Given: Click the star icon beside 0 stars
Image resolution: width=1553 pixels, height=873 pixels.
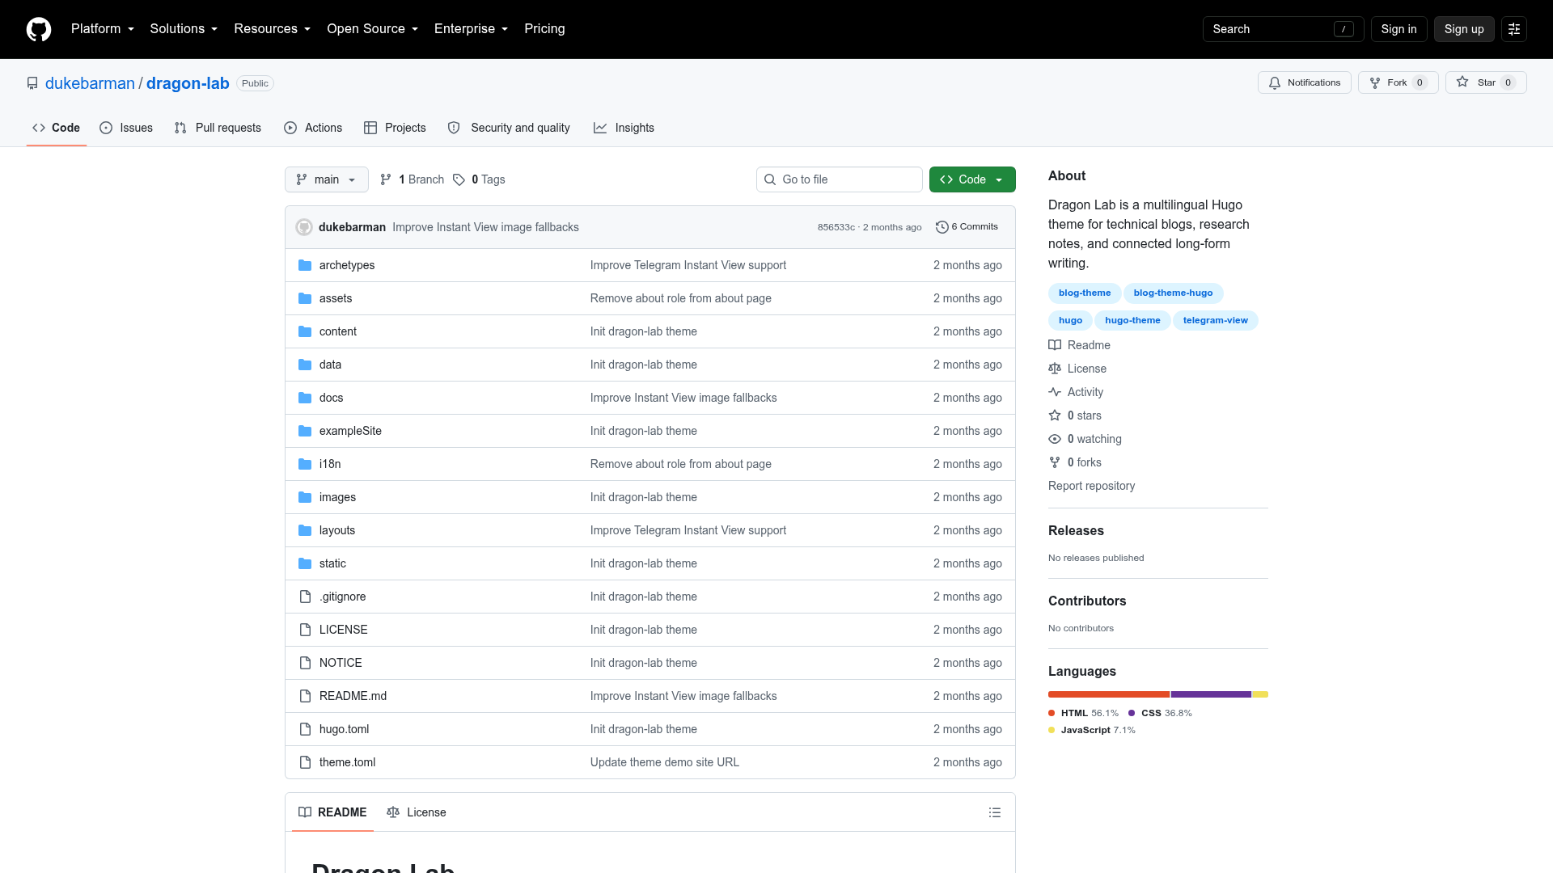Looking at the screenshot, I should (x=1055, y=415).
